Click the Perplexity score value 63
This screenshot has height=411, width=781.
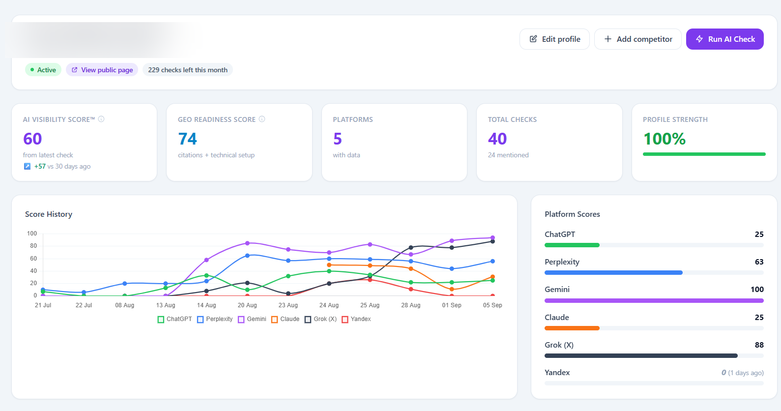[759, 262]
